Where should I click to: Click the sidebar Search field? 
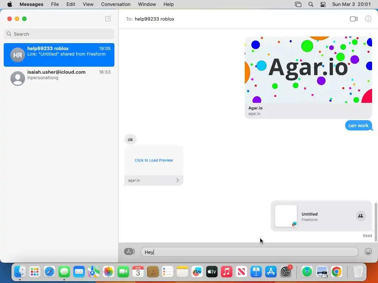pyautogui.click(x=59, y=34)
